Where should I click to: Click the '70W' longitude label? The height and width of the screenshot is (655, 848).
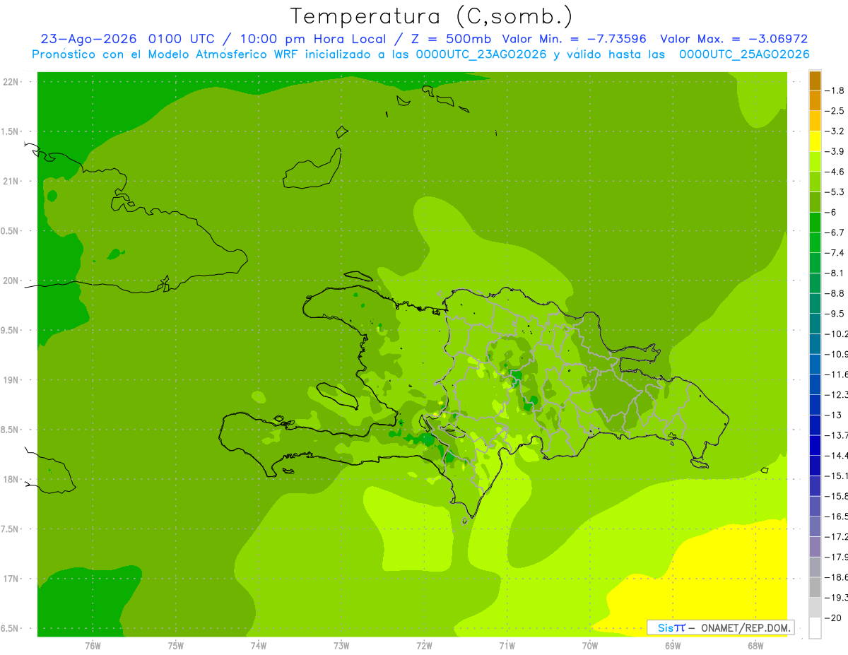[x=589, y=645]
